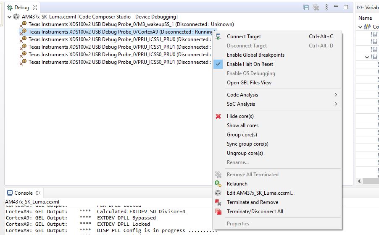Select Group core(s) menu entry

click(242, 135)
